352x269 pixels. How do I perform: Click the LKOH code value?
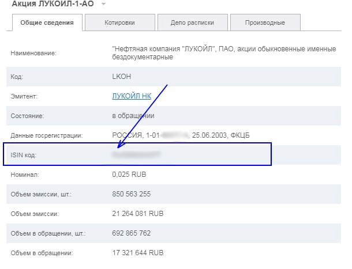121,77
